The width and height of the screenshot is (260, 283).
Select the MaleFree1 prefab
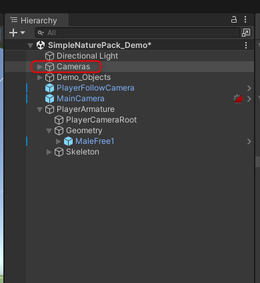pos(95,141)
